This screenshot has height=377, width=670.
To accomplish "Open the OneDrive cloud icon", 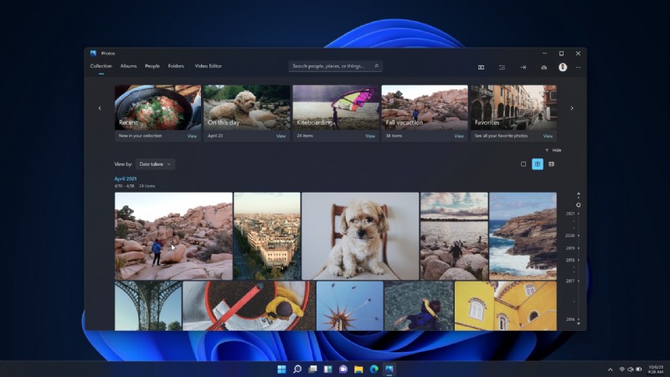I will point(544,67).
